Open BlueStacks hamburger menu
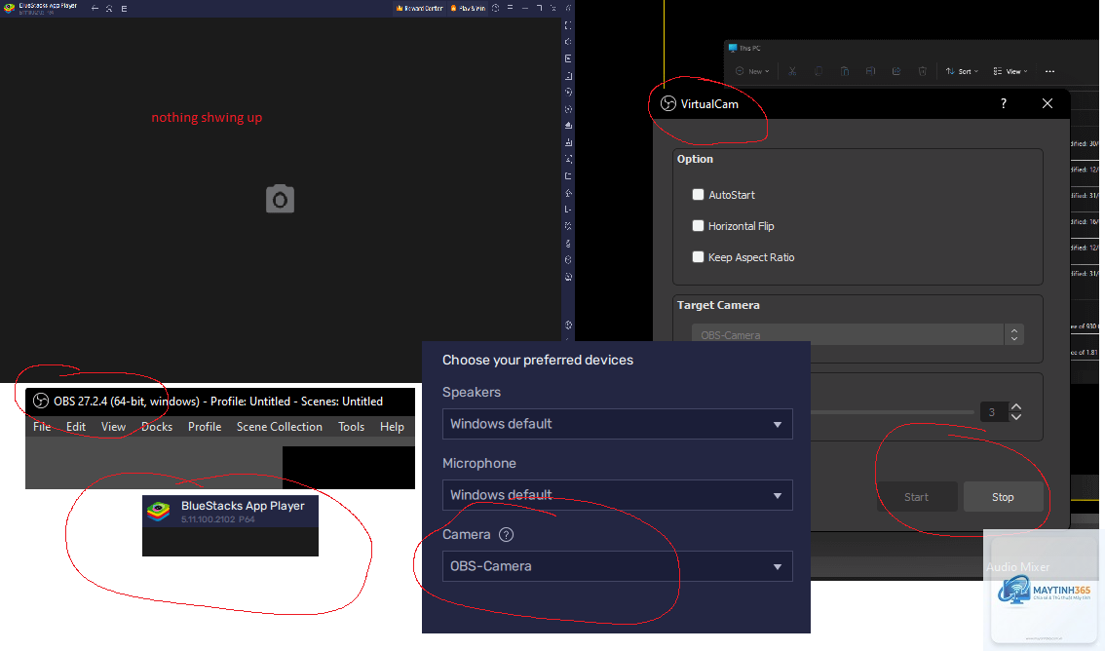Screen dimensions: 1105x651 511,9
